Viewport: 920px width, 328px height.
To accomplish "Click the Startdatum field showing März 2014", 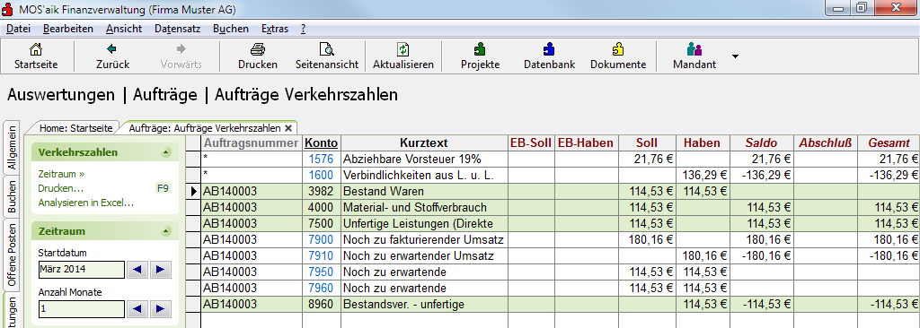I will [82, 270].
